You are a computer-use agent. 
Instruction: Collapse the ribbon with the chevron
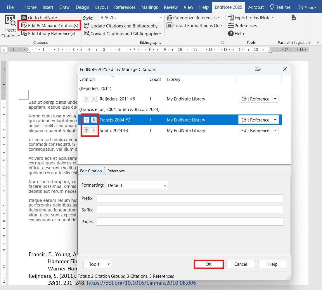(318, 42)
